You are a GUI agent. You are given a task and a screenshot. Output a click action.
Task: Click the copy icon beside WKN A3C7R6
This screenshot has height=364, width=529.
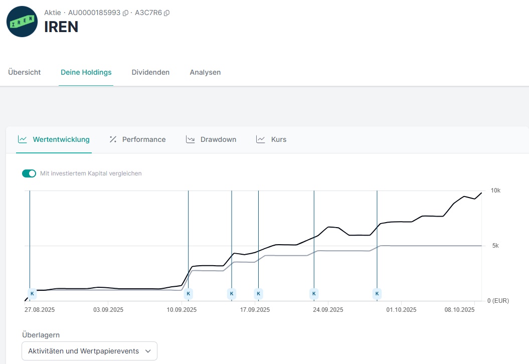click(x=167, y=13)
